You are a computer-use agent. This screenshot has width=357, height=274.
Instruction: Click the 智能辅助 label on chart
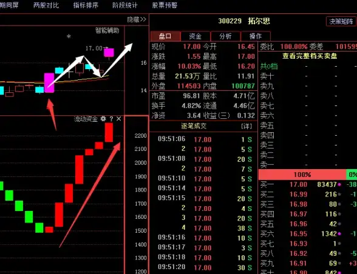(x=107, y=30)
